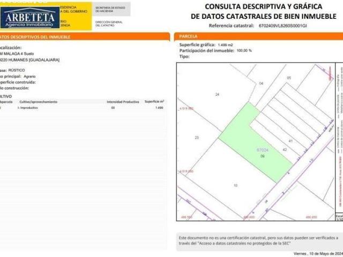Click the ARBETETA Agencia Inmobiliaria logo
343x257 pixels.
pyautogui.click(x=30, y=18)
